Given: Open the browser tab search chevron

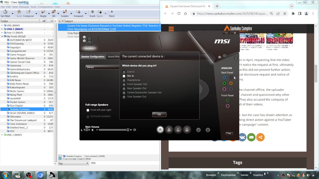Looking at the screenshot, I should [x=291, y=6].
